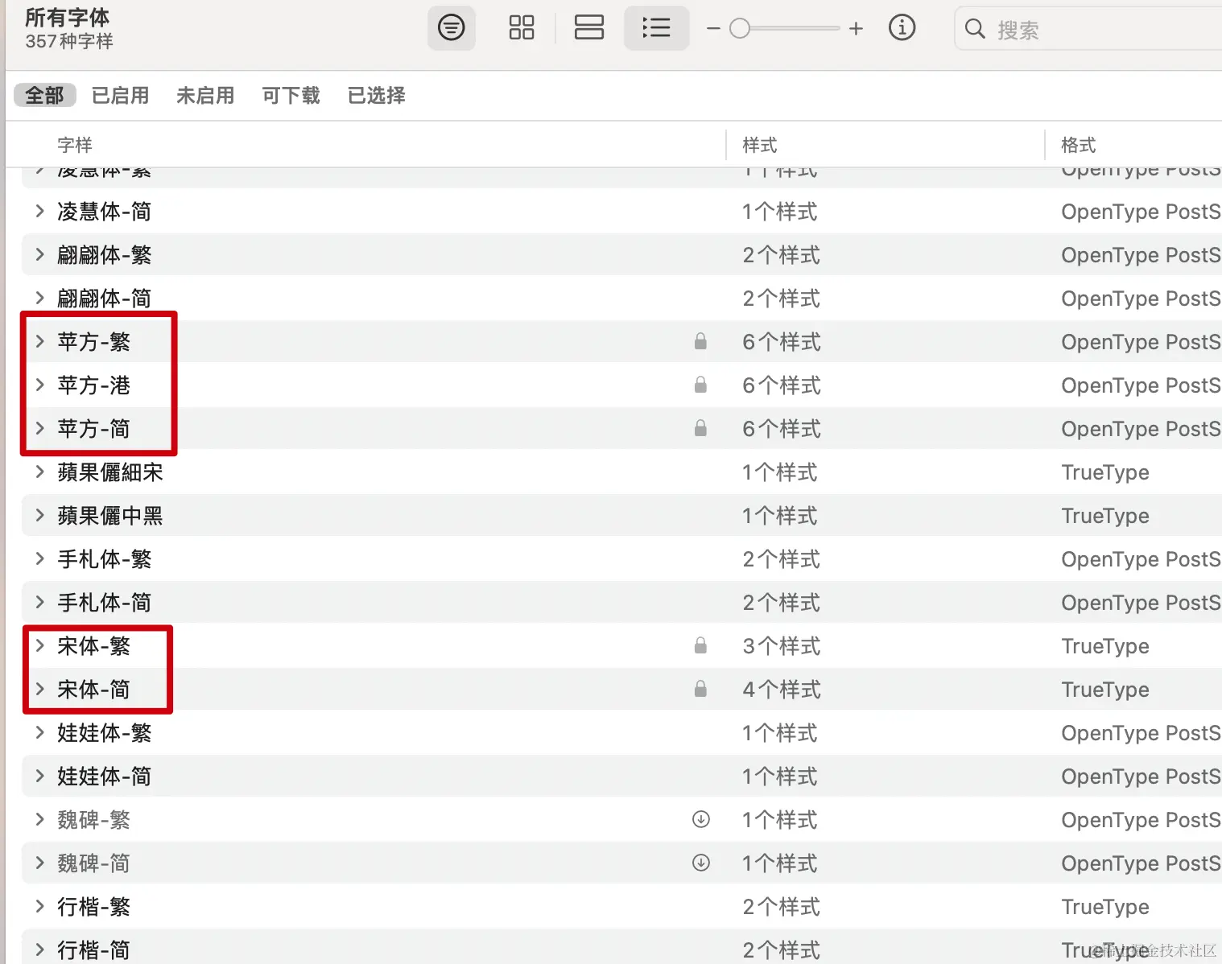The image size is (1222, 964).
Task: Select the 翩翩体-繁 font name
Action: tap(105, 255)
